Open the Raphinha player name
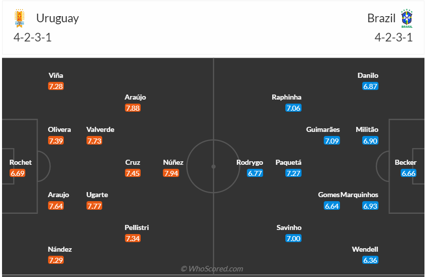The width and height of the screenshot is (427, 277). tap(286, 97)
